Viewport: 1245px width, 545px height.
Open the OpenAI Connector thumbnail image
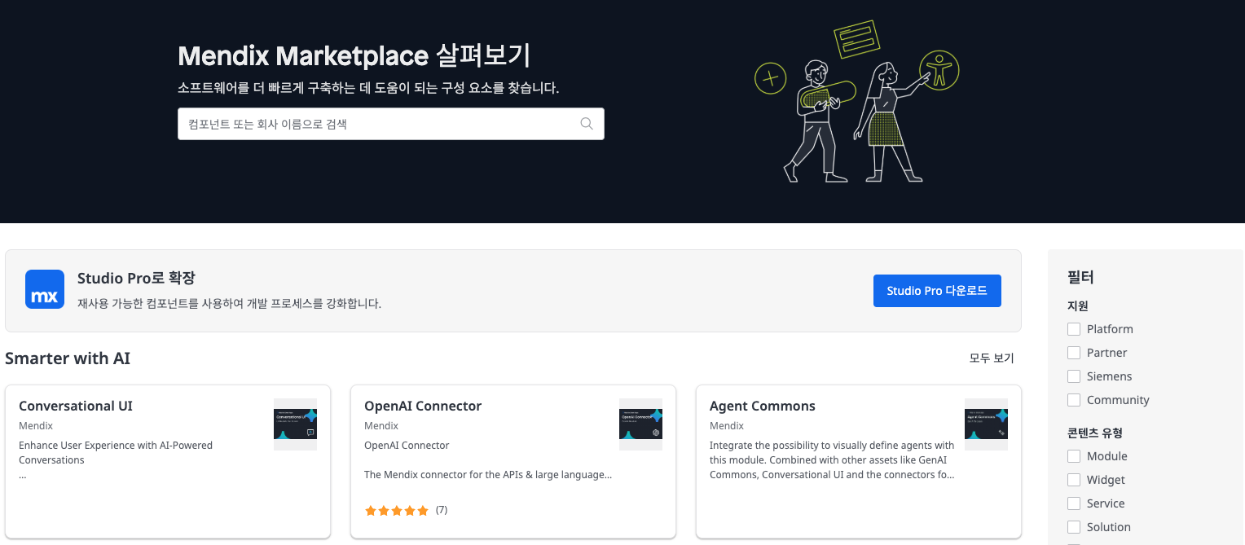(x=640, y=424)
